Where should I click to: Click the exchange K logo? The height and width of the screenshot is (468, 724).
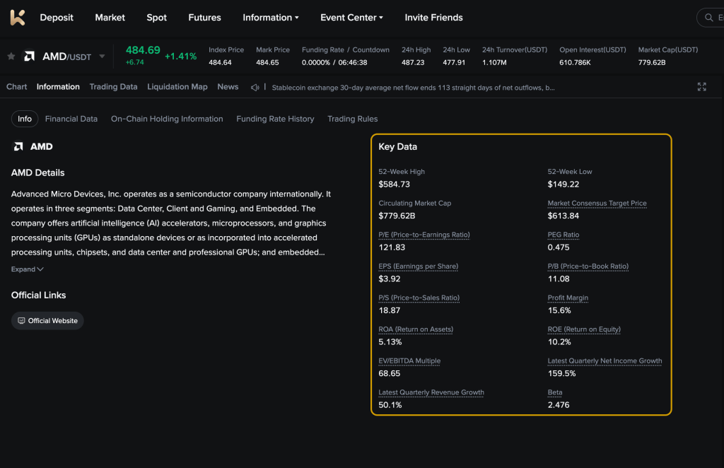pos(18,18)
